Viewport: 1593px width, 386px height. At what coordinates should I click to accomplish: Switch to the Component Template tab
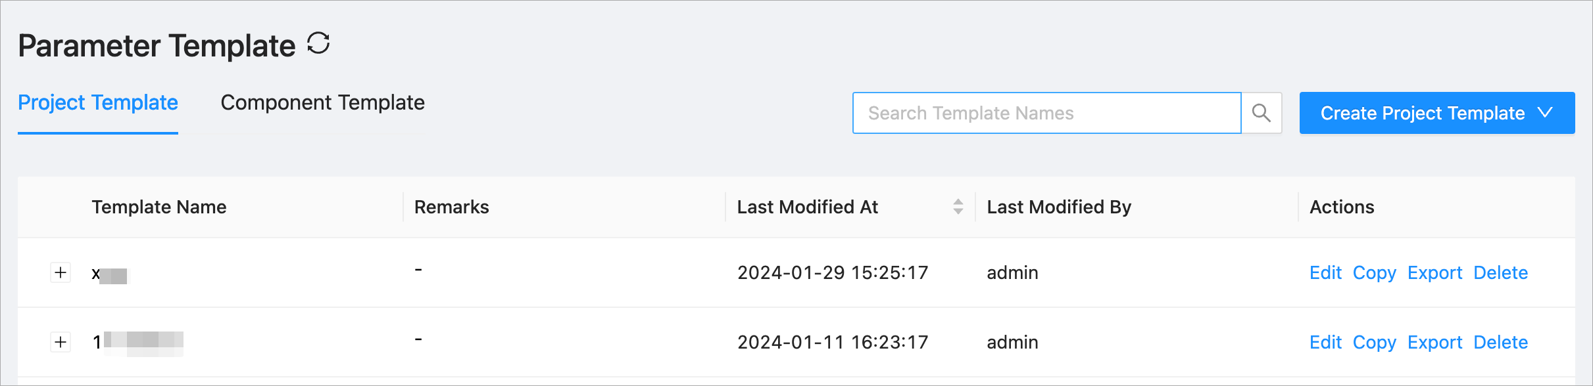(x=322, y=103)
